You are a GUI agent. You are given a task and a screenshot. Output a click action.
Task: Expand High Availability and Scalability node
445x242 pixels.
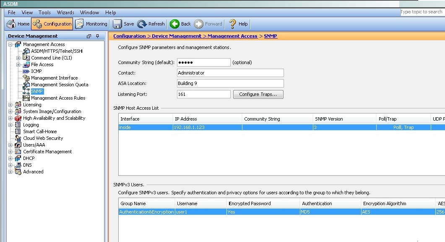coord(10,118)
